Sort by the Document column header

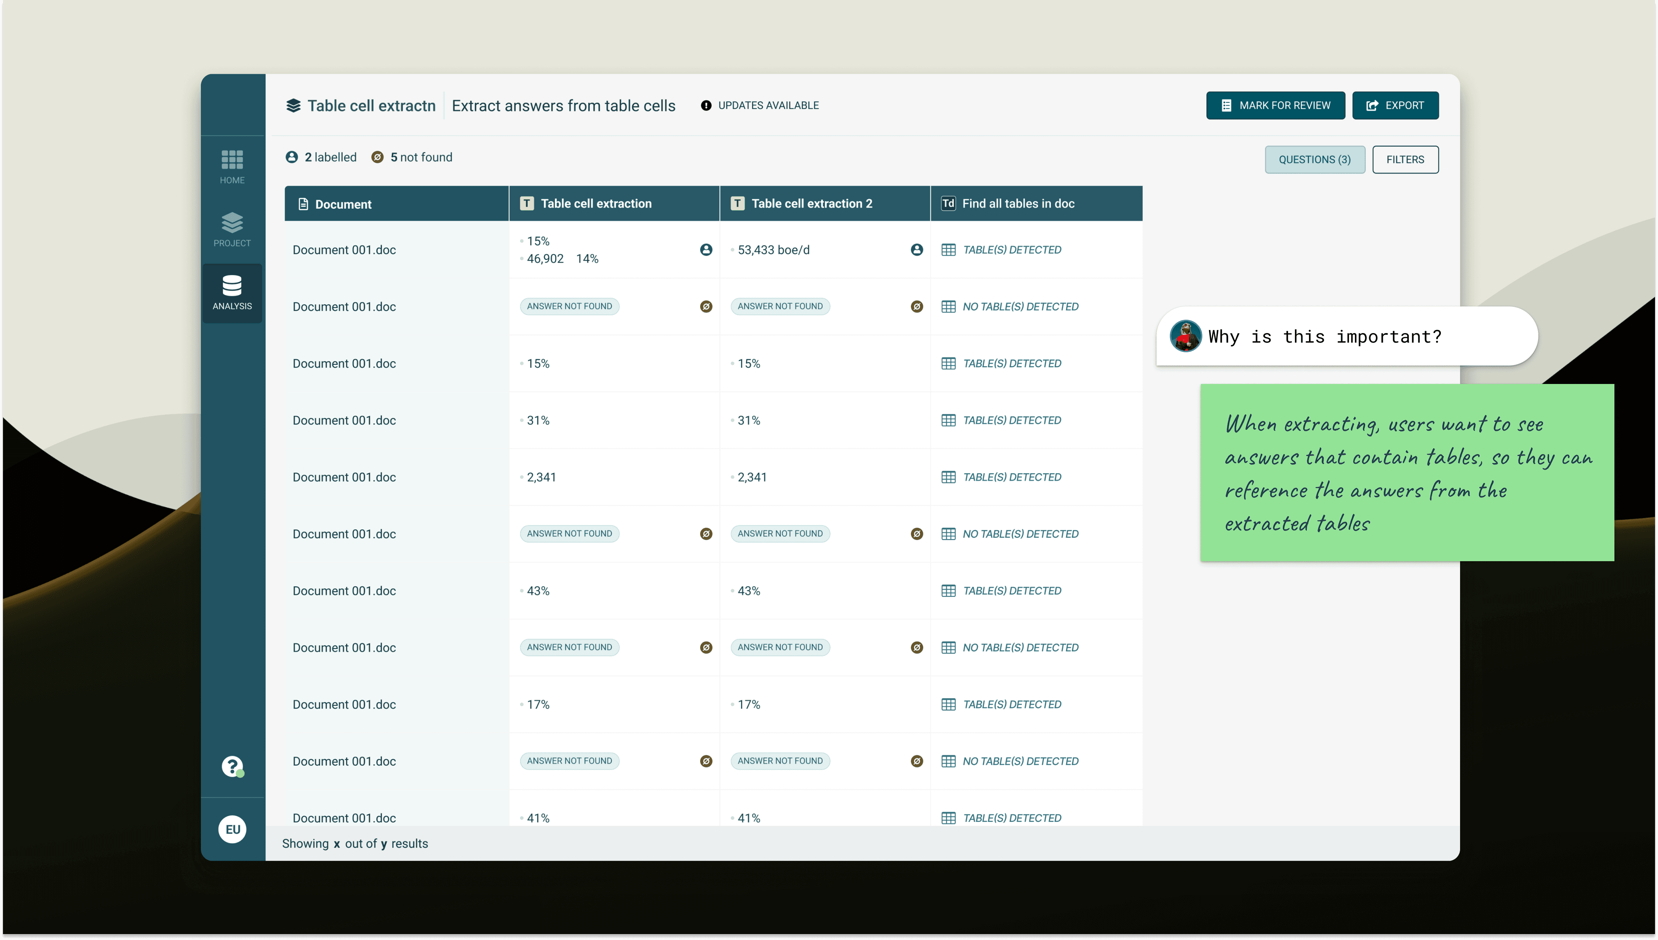[x=397, y=204]
